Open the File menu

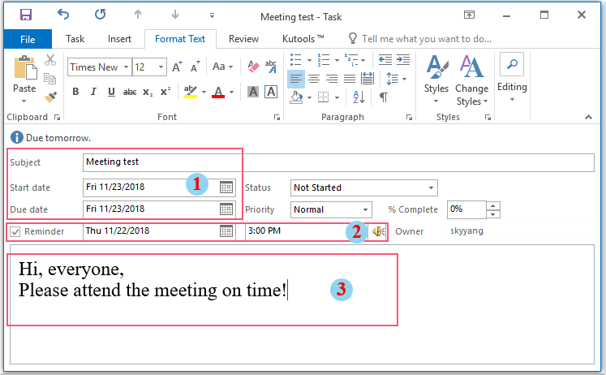click(x=28, y=38)
